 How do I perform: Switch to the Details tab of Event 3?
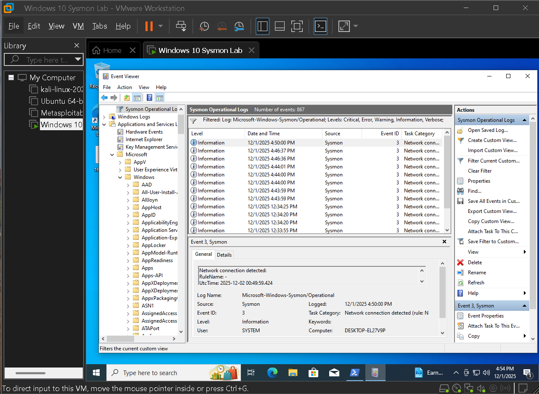[x=224, y=255]
